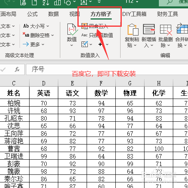Click the 合并转换 grid icon

tap(182, 28)
